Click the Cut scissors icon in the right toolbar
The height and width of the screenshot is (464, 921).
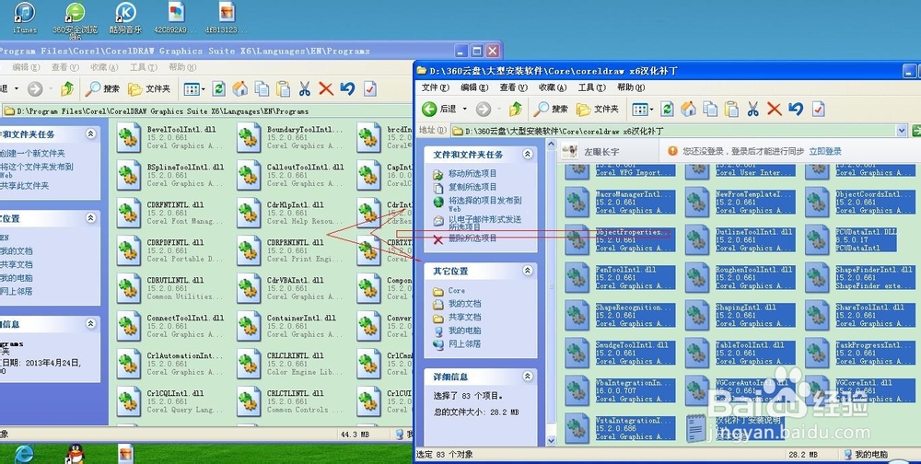[x=753, y=109]
